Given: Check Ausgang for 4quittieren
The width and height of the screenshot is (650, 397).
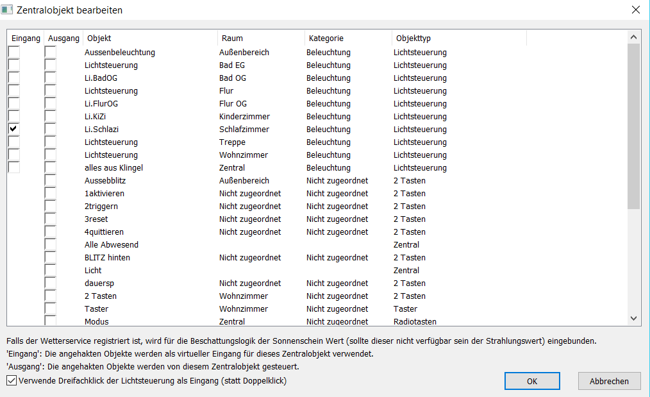Looking at the screenshot, I should 51,232.
